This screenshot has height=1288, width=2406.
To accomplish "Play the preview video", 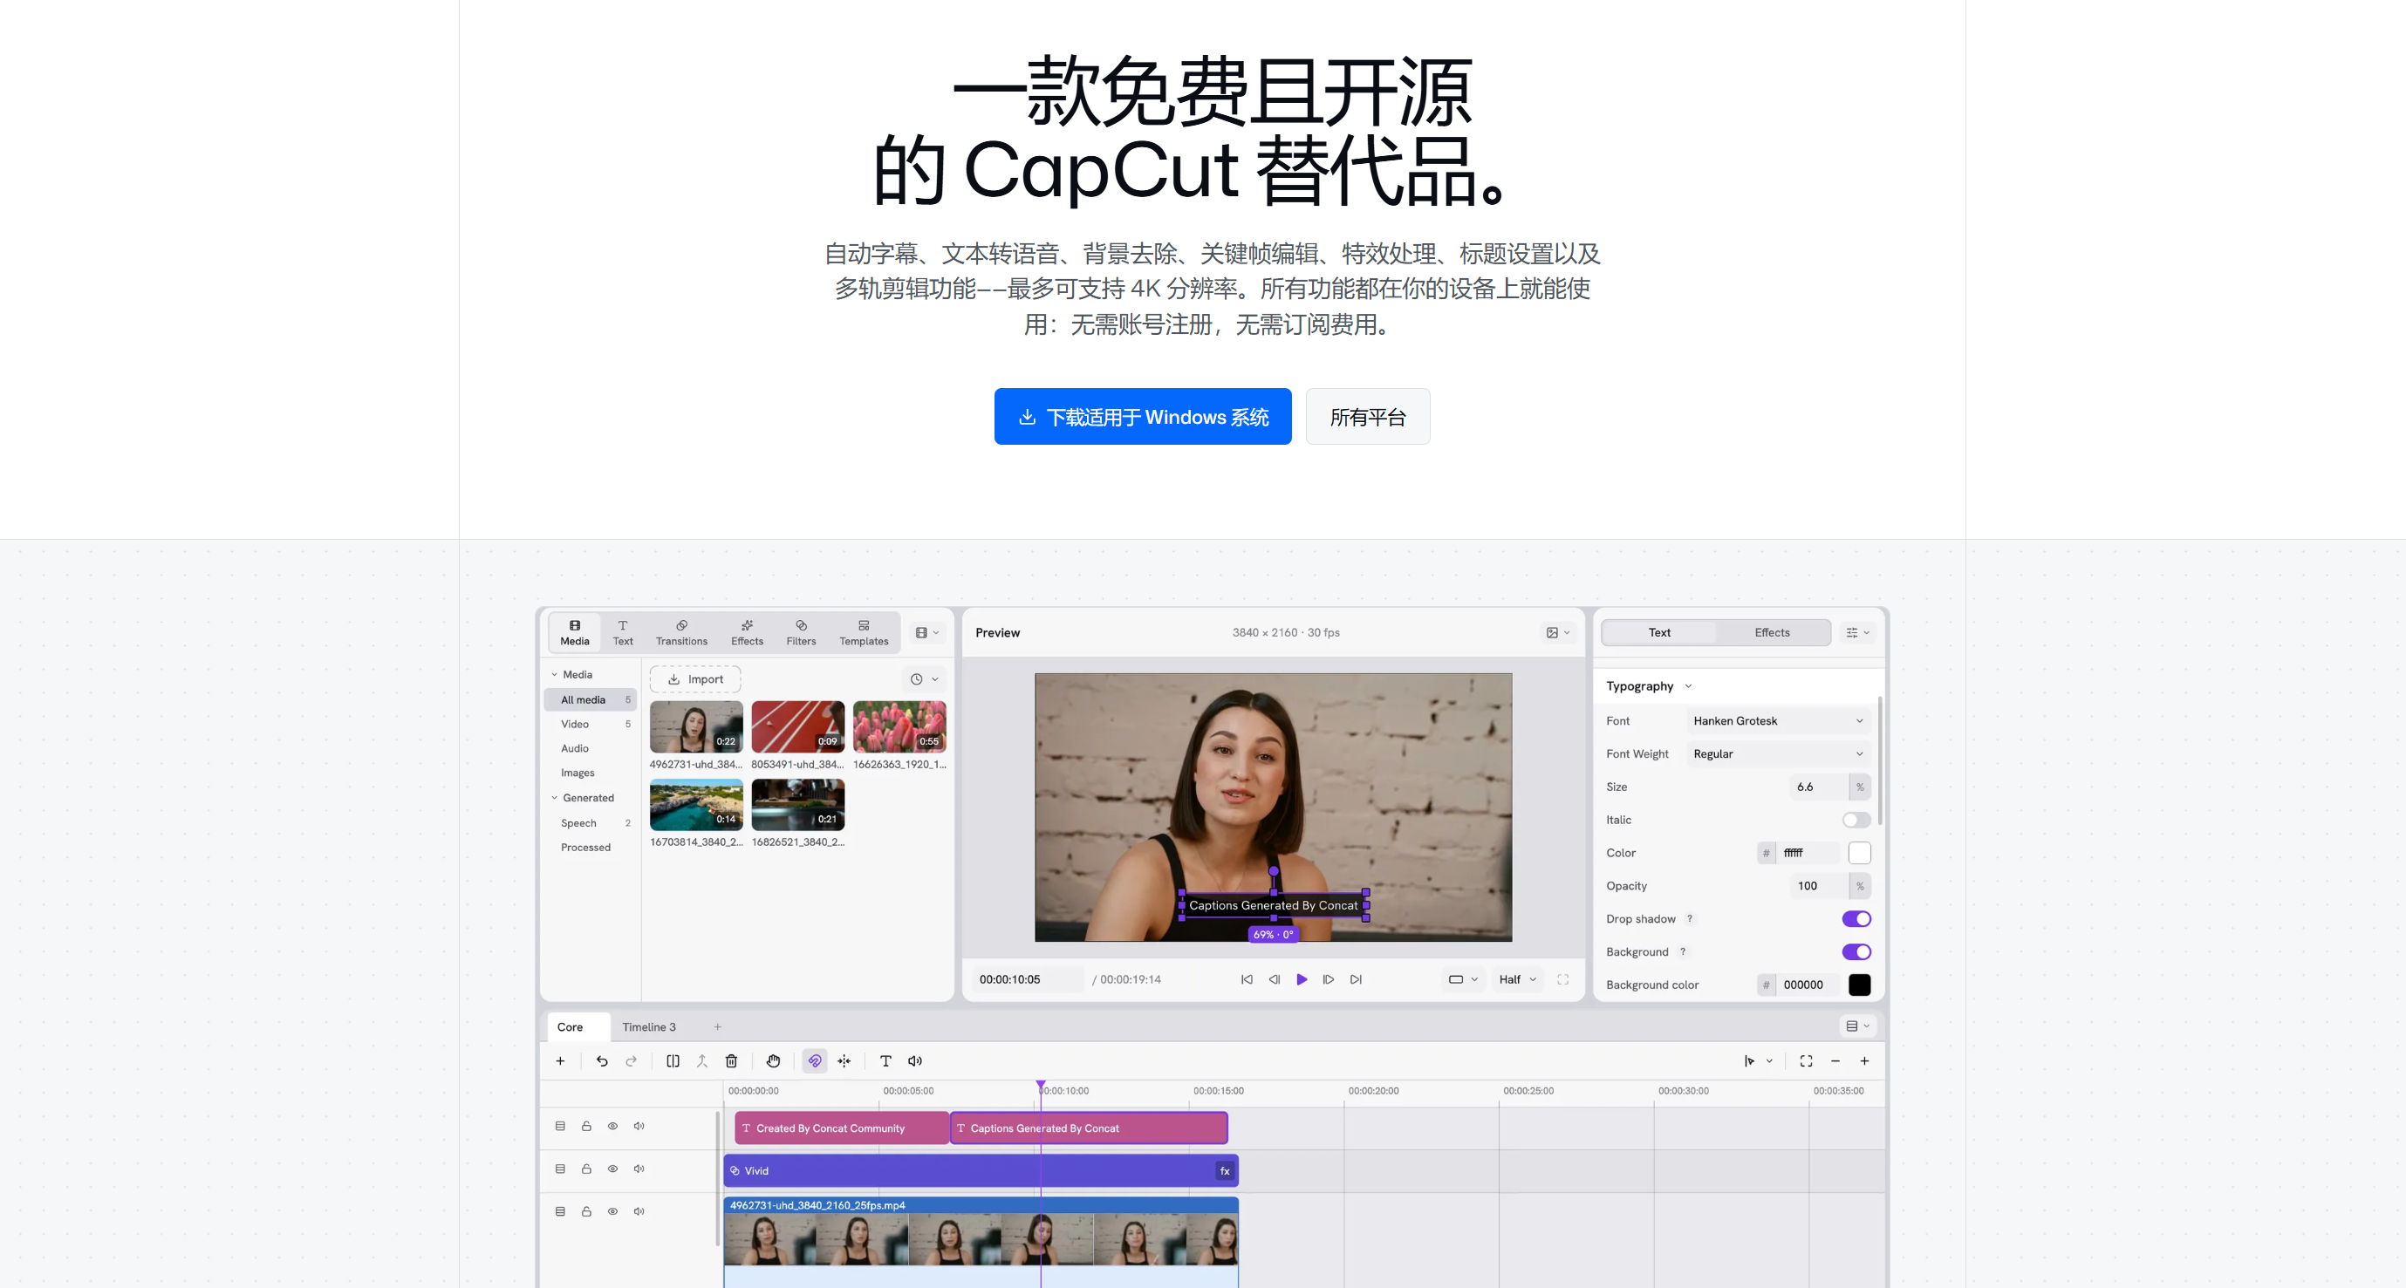I will [x=1301, y=980].
